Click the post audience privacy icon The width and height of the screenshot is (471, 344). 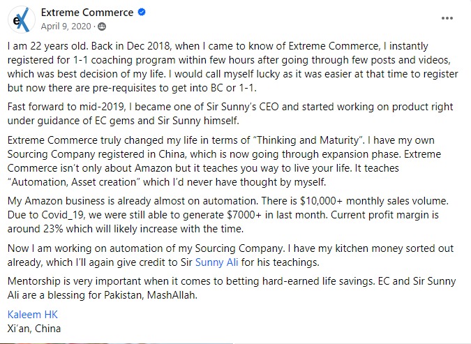(x=102, y=27)
